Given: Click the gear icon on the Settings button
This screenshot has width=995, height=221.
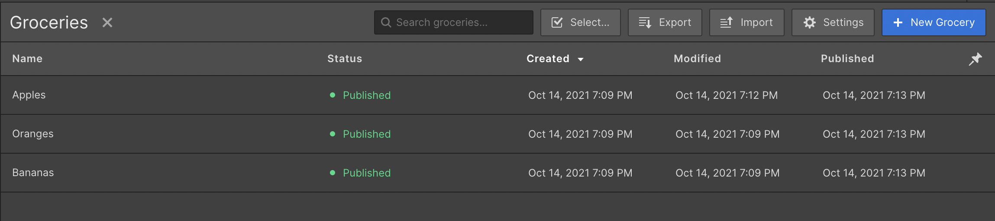Looking at the screenshot, I should tap(809, 22).
